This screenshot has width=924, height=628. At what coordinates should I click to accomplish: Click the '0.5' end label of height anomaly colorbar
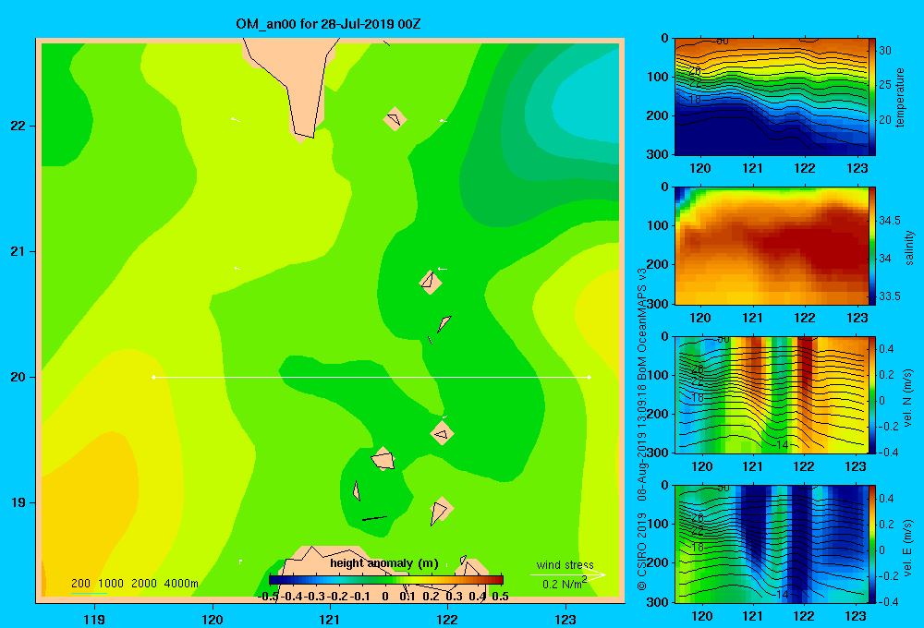click(x=500, y=597)
